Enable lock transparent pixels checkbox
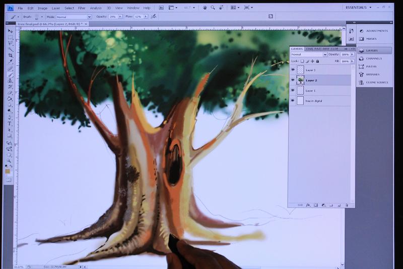The height and width of the screenshot is (269, 403). click(302, 61)
